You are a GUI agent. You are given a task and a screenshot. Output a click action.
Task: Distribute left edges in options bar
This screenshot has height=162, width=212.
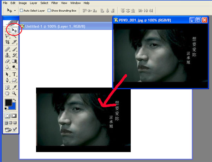click(141, 11)
